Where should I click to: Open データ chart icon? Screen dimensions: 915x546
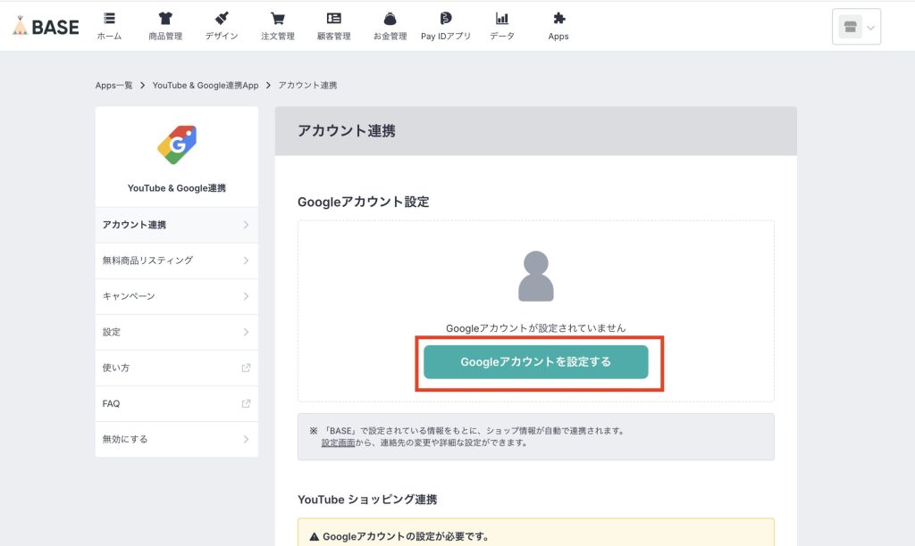[502, 19]
